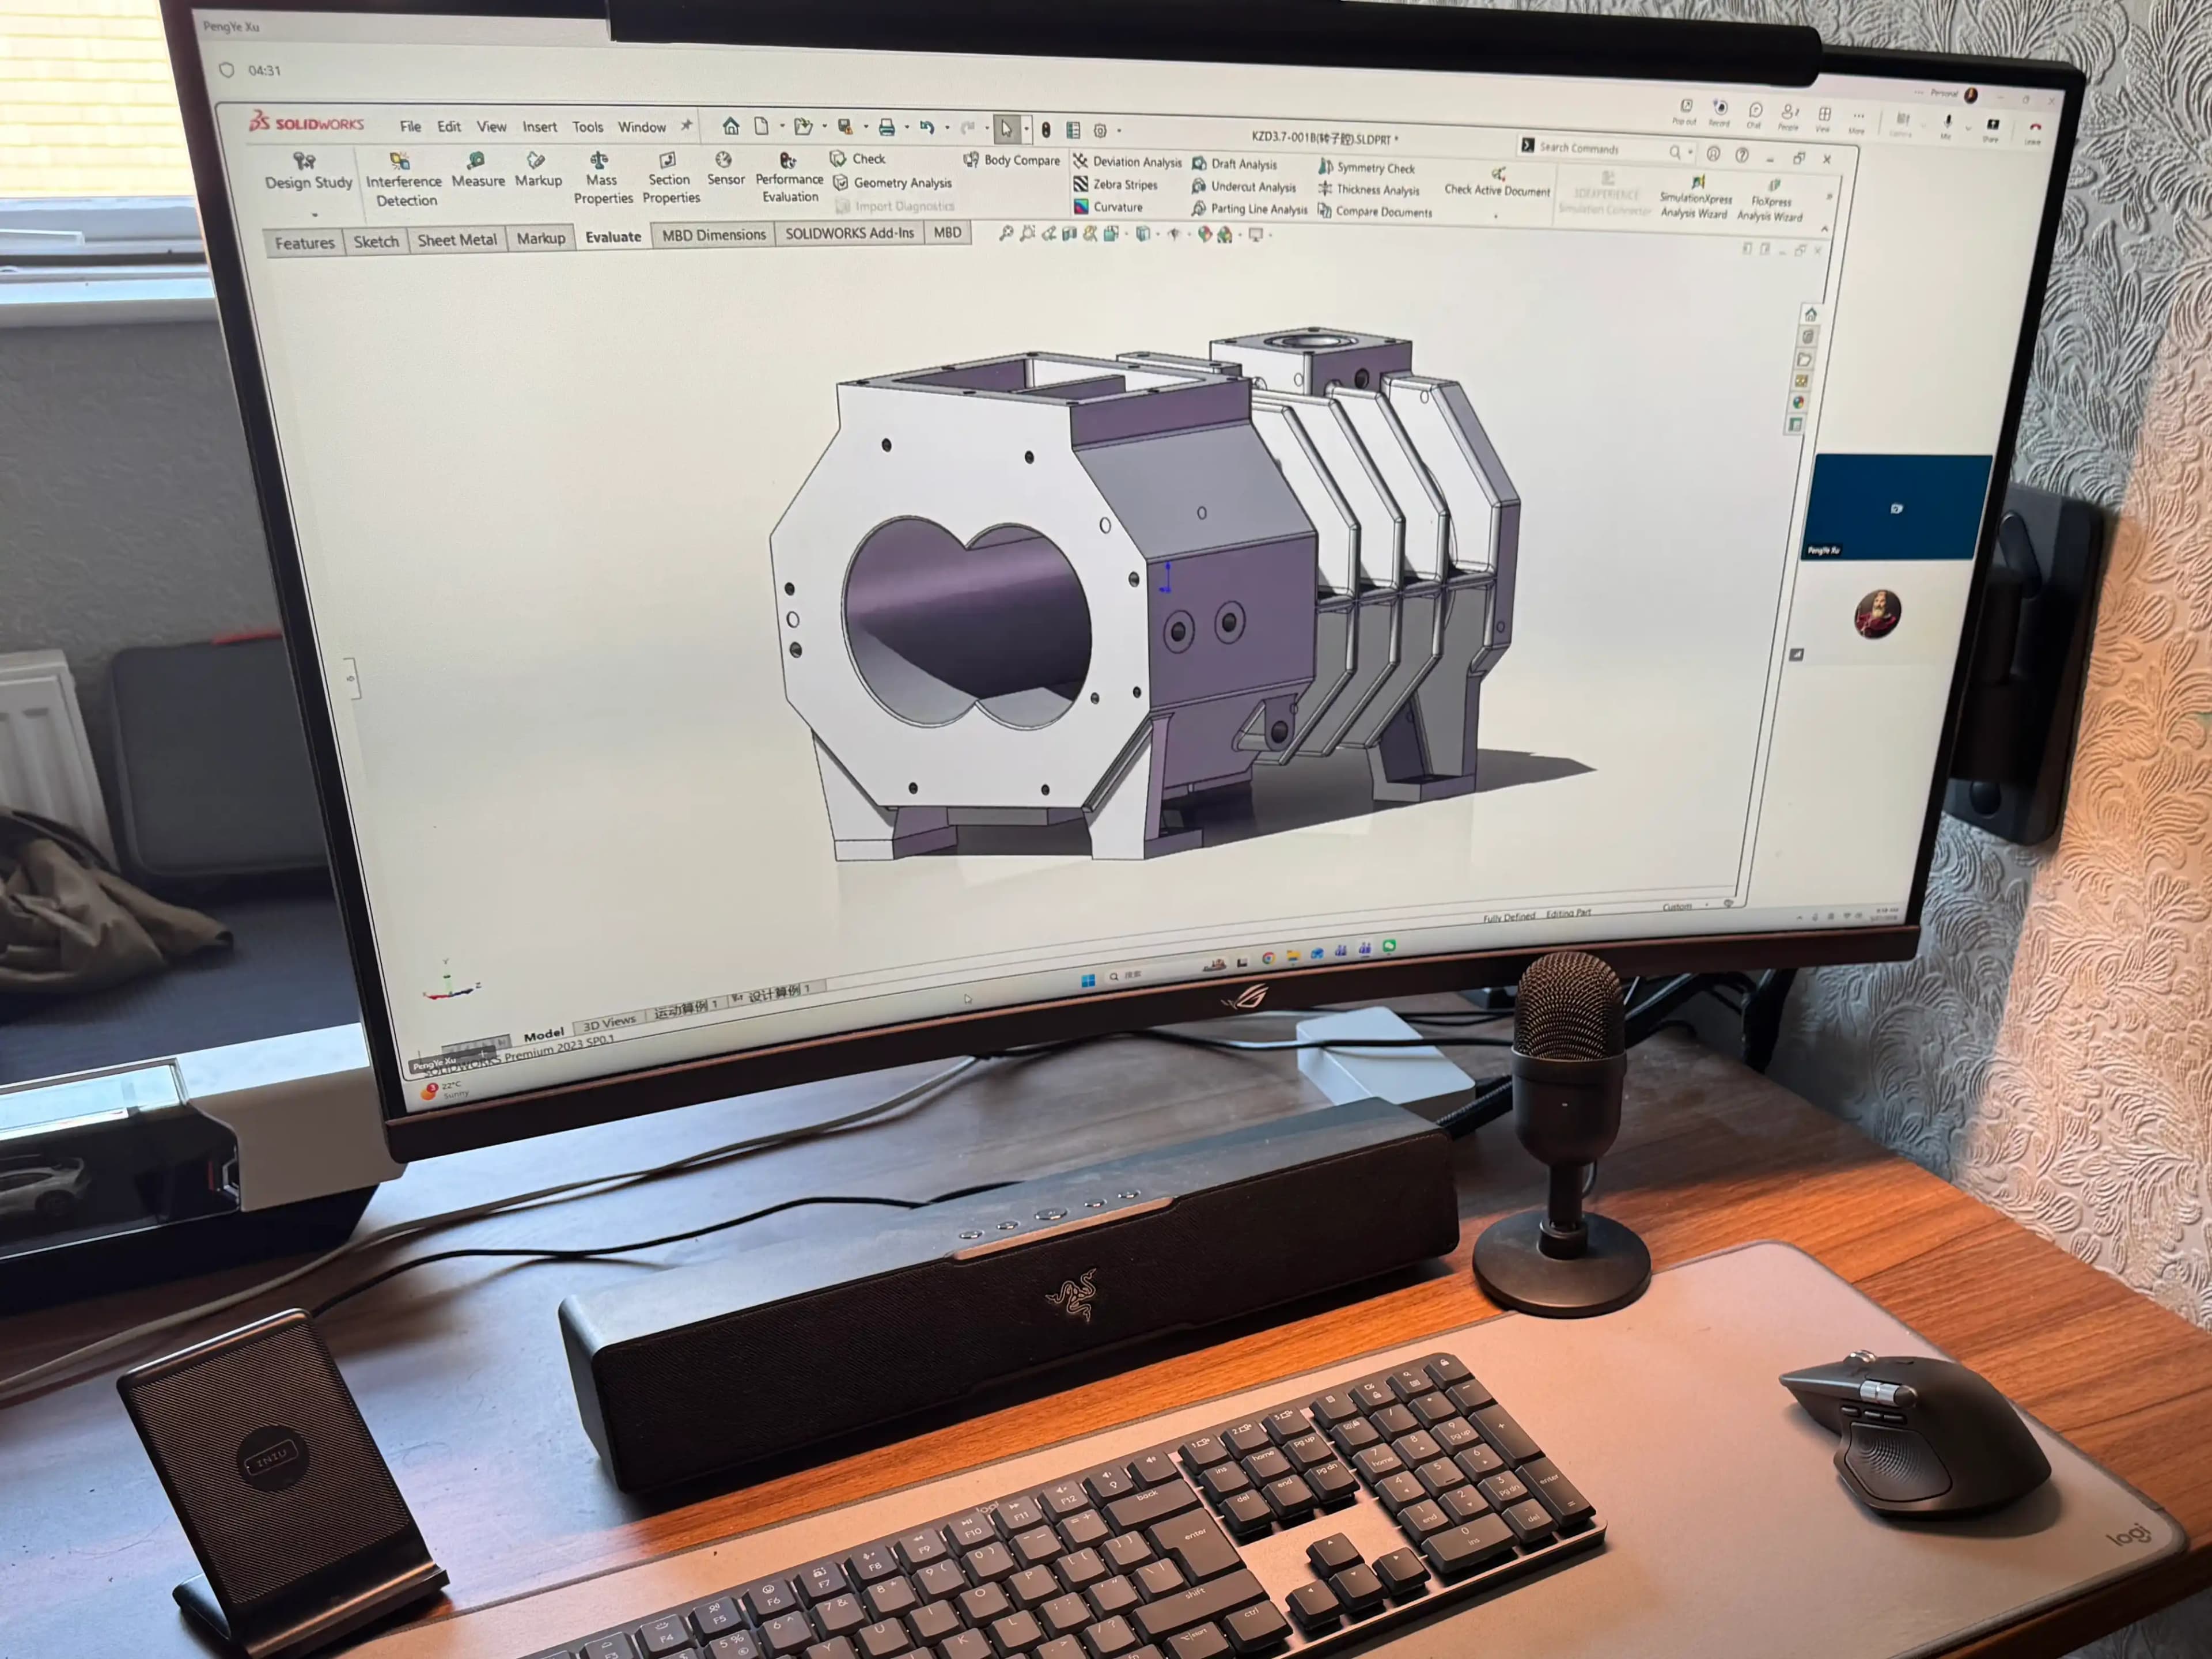The width and height of the screenshot is (2212, 1659).
Task: Run Interference Detection
Action: tap(403, 180)
